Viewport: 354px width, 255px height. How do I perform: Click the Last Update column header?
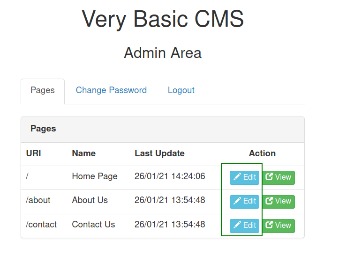coord(159,153)
